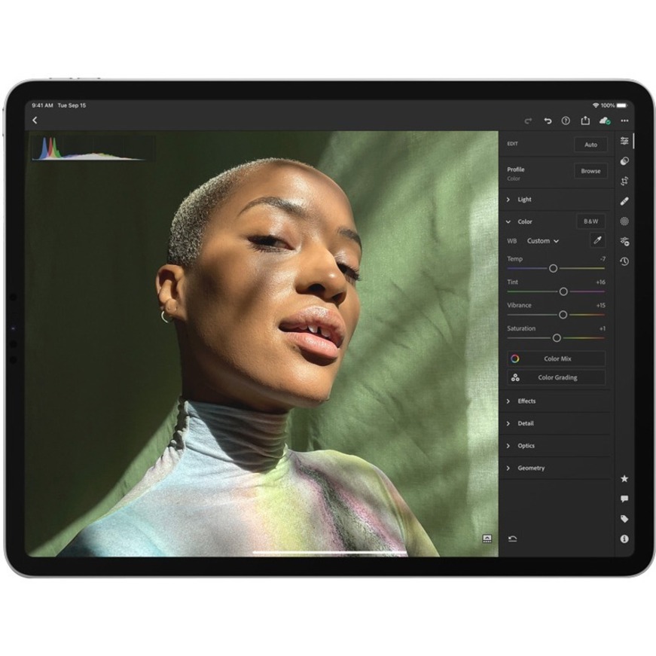Browse profiles with the Browse button
Viewport: 656px width, 656px height.
pos(590,171)
